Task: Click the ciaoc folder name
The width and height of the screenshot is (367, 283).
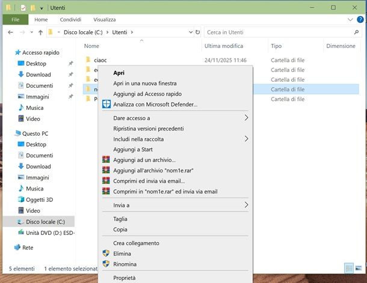Action: pos(100,60)
